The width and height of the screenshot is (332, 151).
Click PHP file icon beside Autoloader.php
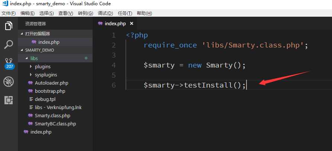(x=30, y=83)
